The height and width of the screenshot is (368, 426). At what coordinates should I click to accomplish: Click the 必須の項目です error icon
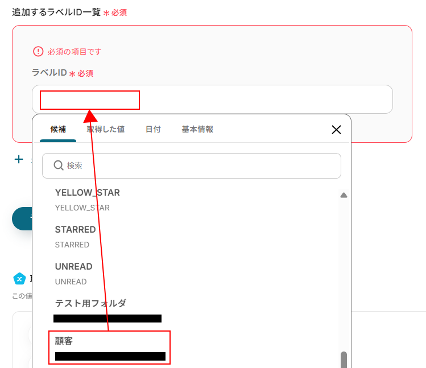point(38,51)
